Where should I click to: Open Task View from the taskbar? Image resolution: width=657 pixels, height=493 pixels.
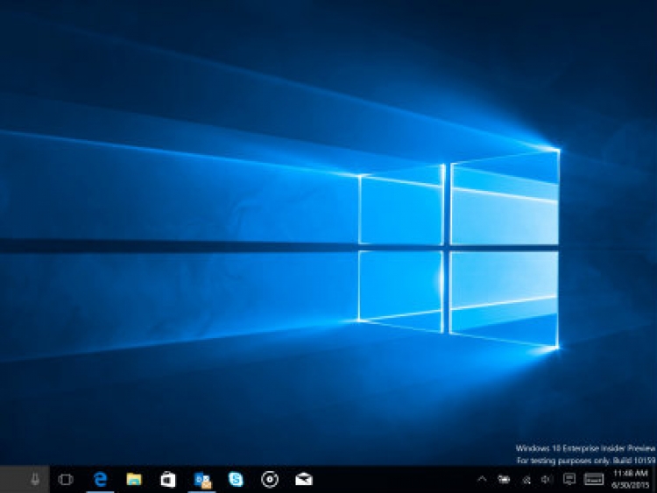65,479
